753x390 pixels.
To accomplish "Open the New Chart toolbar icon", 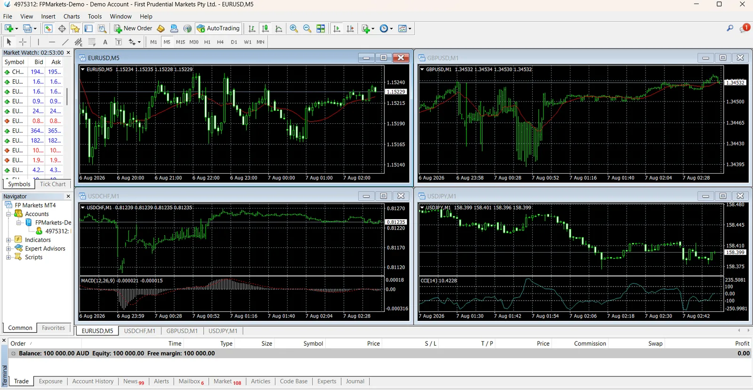I will point(9,28).
